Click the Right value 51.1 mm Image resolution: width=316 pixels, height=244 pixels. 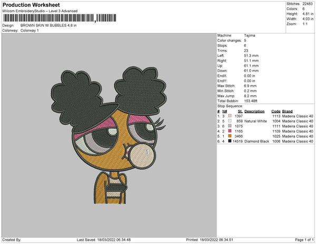251,60
